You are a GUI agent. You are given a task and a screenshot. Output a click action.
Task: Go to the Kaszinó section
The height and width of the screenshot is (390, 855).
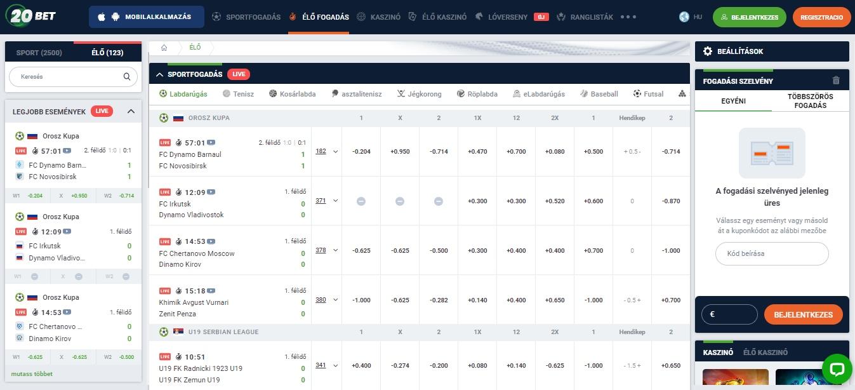pyautogui.click(x=379, y=17)
